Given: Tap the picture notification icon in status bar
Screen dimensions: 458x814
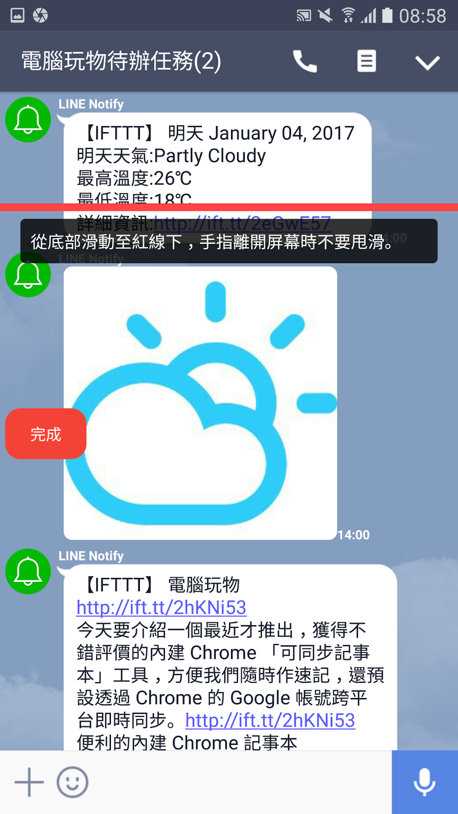Looking at the screenshot, I should (x=17, y=16).
